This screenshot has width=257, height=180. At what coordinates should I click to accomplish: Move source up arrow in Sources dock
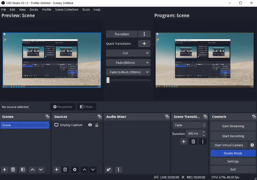coord(84,169)
